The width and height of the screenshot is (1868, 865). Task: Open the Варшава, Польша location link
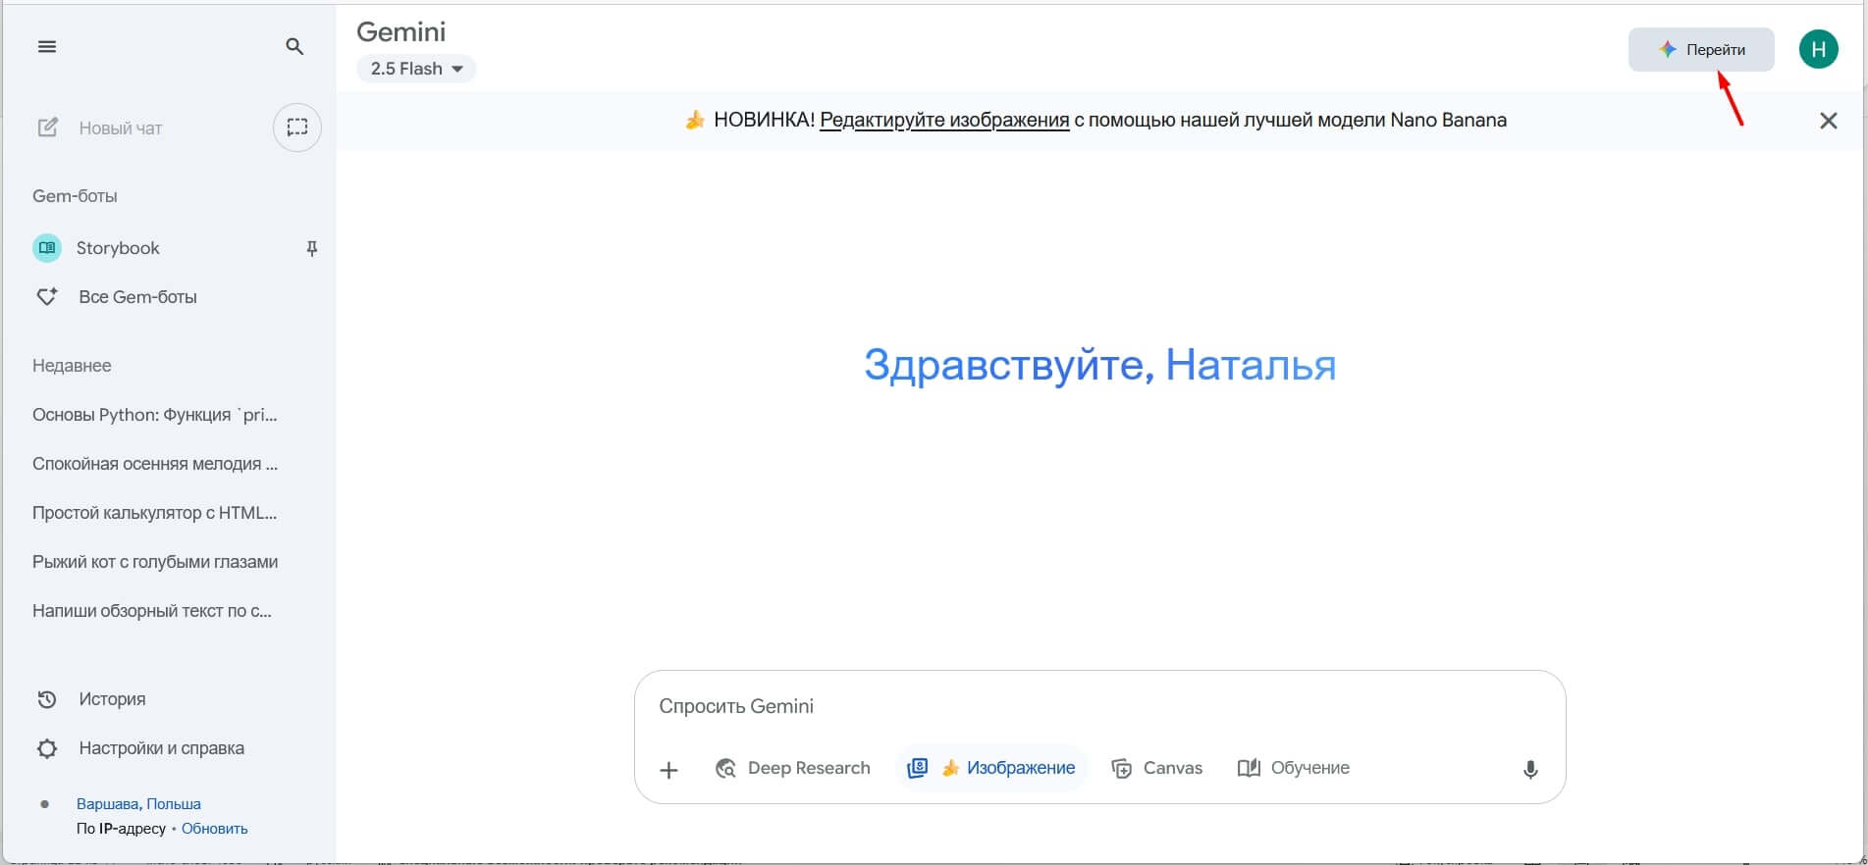(x=138, y=804)
